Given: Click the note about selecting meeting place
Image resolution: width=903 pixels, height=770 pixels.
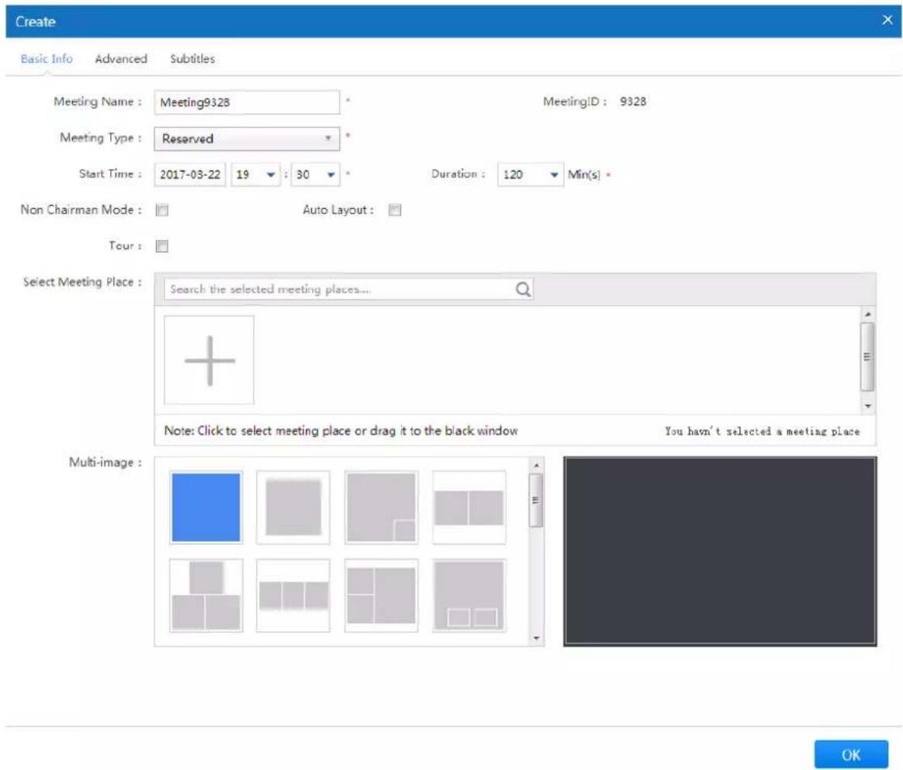Looking at the screenshot, I should pos(341,431).
